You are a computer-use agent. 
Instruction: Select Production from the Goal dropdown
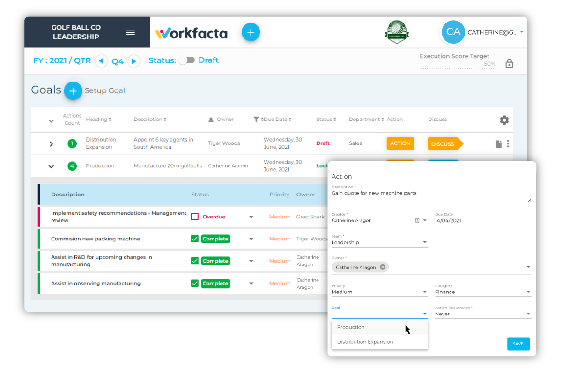point(351,327)
